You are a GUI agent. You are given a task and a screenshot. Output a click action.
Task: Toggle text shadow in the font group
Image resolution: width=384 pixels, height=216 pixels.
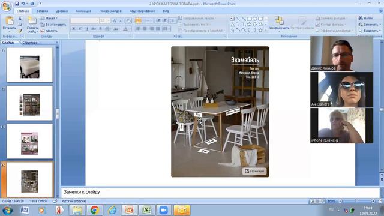click(100, 29)
